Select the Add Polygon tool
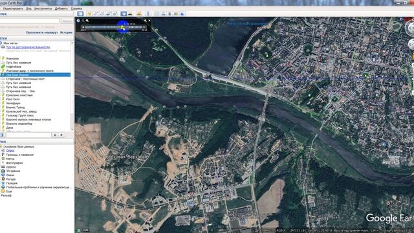The image size is (414, 233). pyautogui.click(x=96, y=14)
